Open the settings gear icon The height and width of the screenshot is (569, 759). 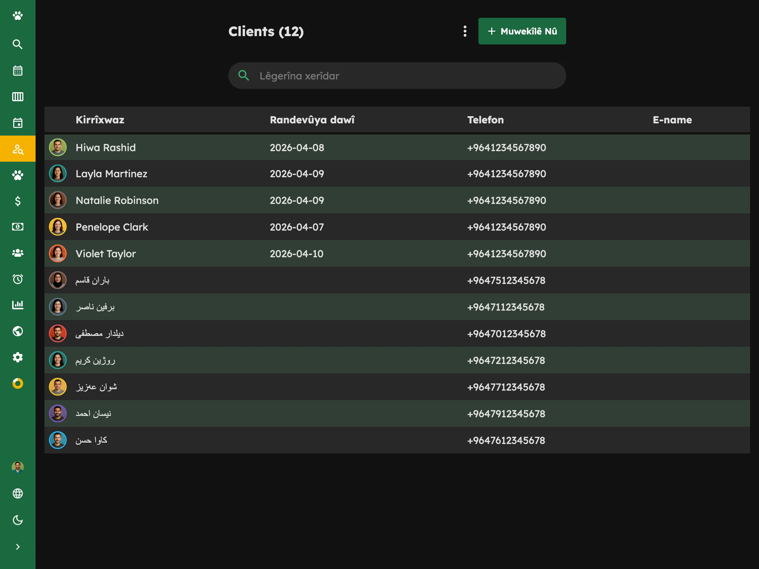tap(18, 357)
